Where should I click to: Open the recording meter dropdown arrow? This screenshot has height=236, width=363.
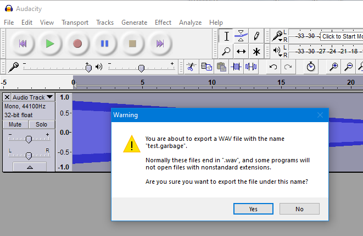pyautogui.click(x=281, y=40)
